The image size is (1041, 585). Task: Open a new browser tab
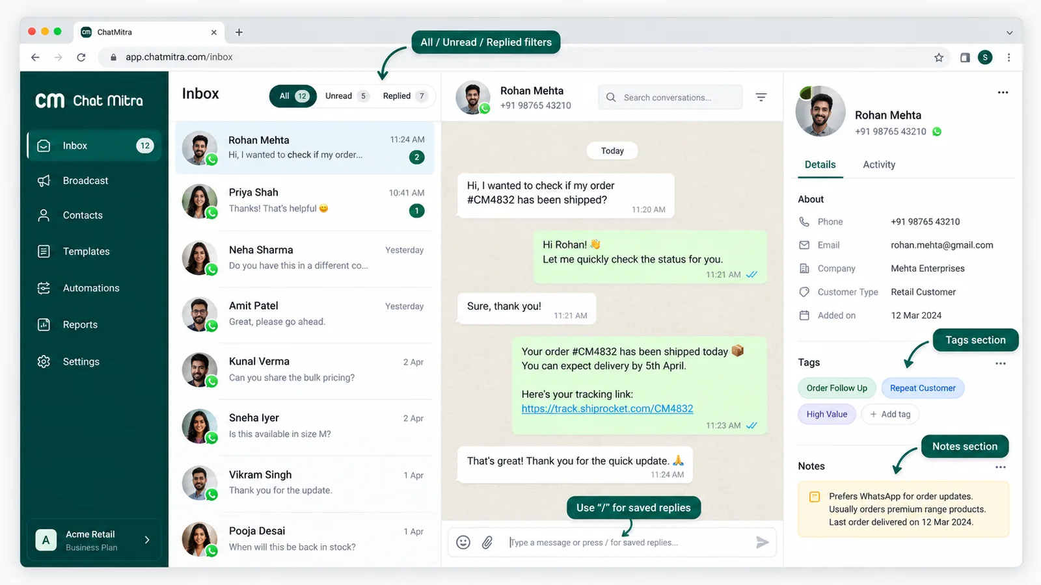(x=239, y=32)
